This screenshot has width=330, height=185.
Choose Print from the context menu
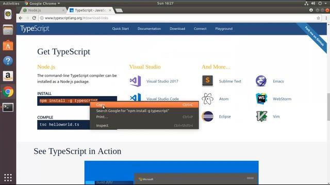144,117
